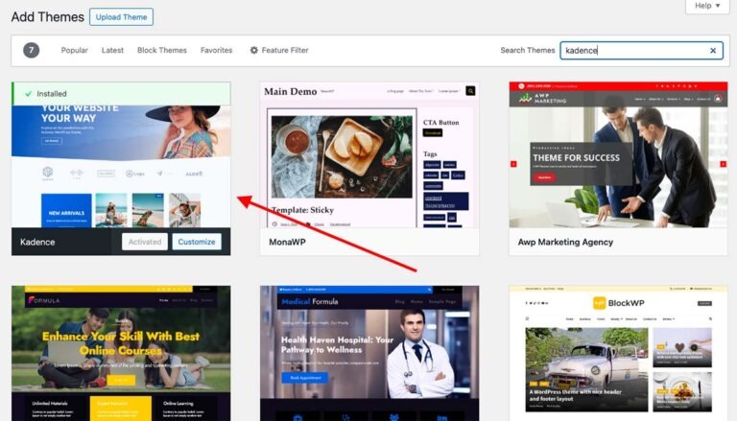
Task: Open the Popular themes tab
Action: (75, 51)
